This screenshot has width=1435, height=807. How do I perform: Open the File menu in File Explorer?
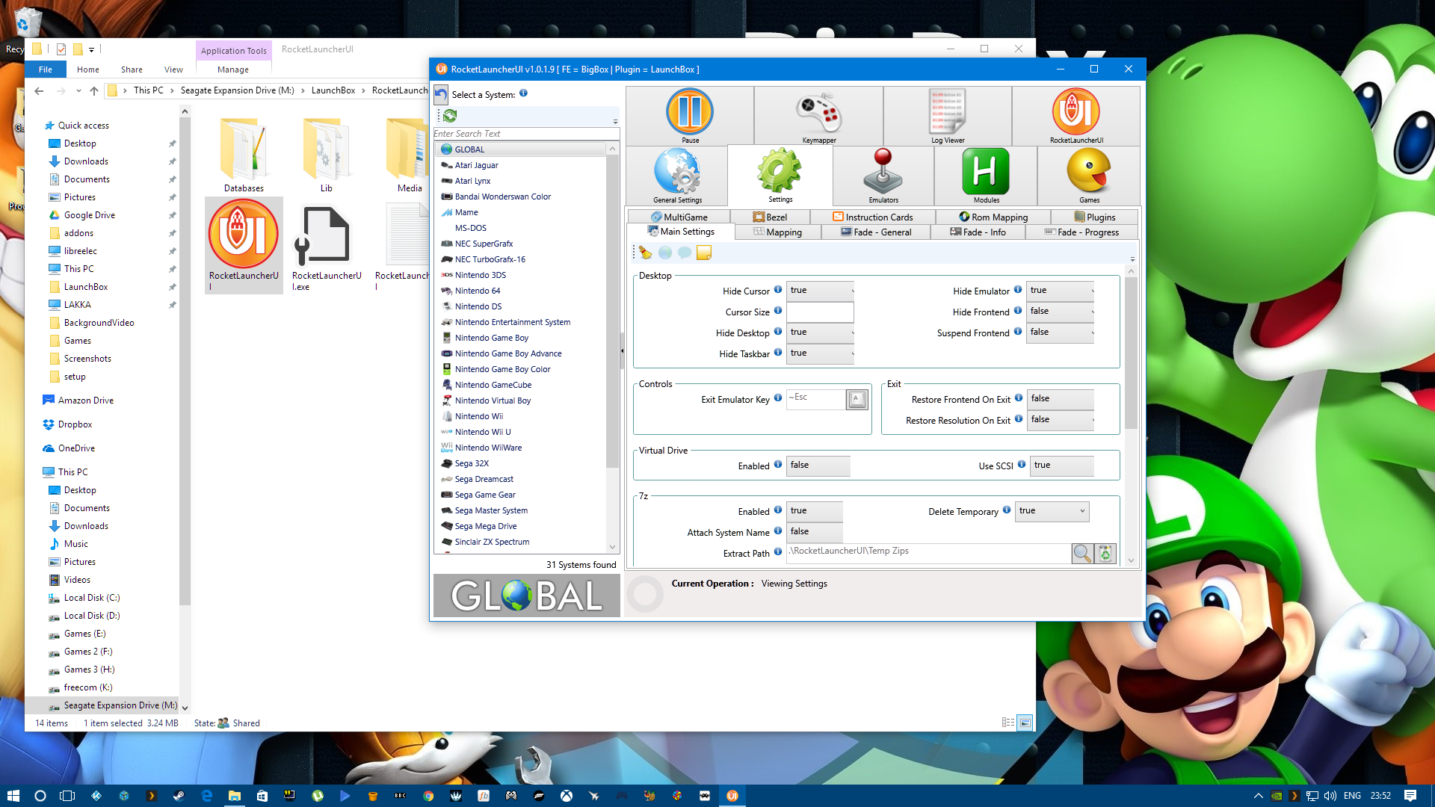tap(46, 69)
